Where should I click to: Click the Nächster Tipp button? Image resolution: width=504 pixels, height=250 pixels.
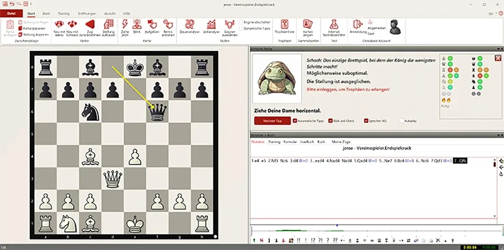point(272,121)
